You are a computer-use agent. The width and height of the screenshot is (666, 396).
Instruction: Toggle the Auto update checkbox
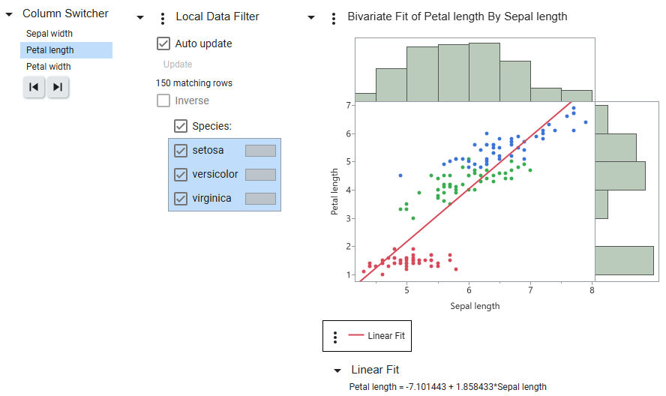coord(163,43)
